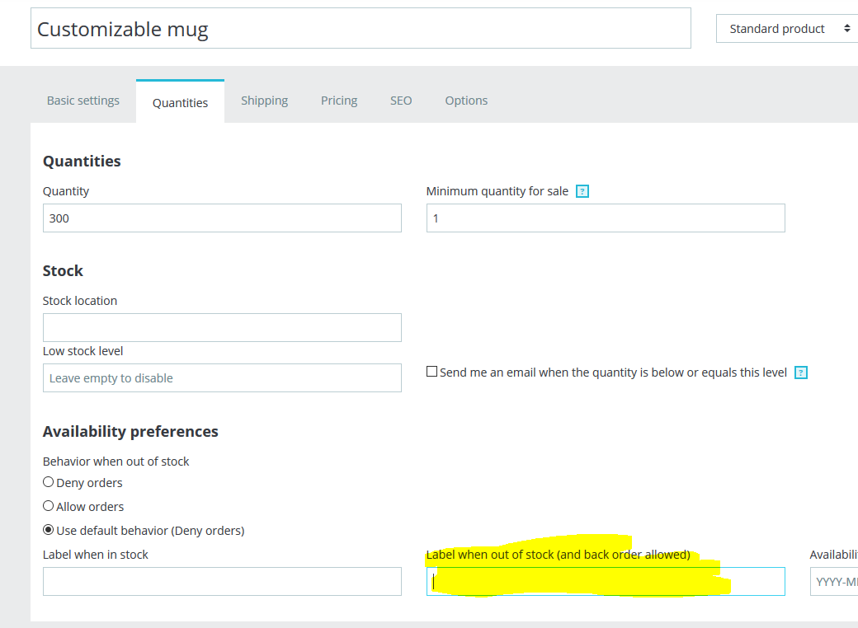858x628 pixels.
Task: Click the Stock location input box
Action: click(x=222, y=327)
